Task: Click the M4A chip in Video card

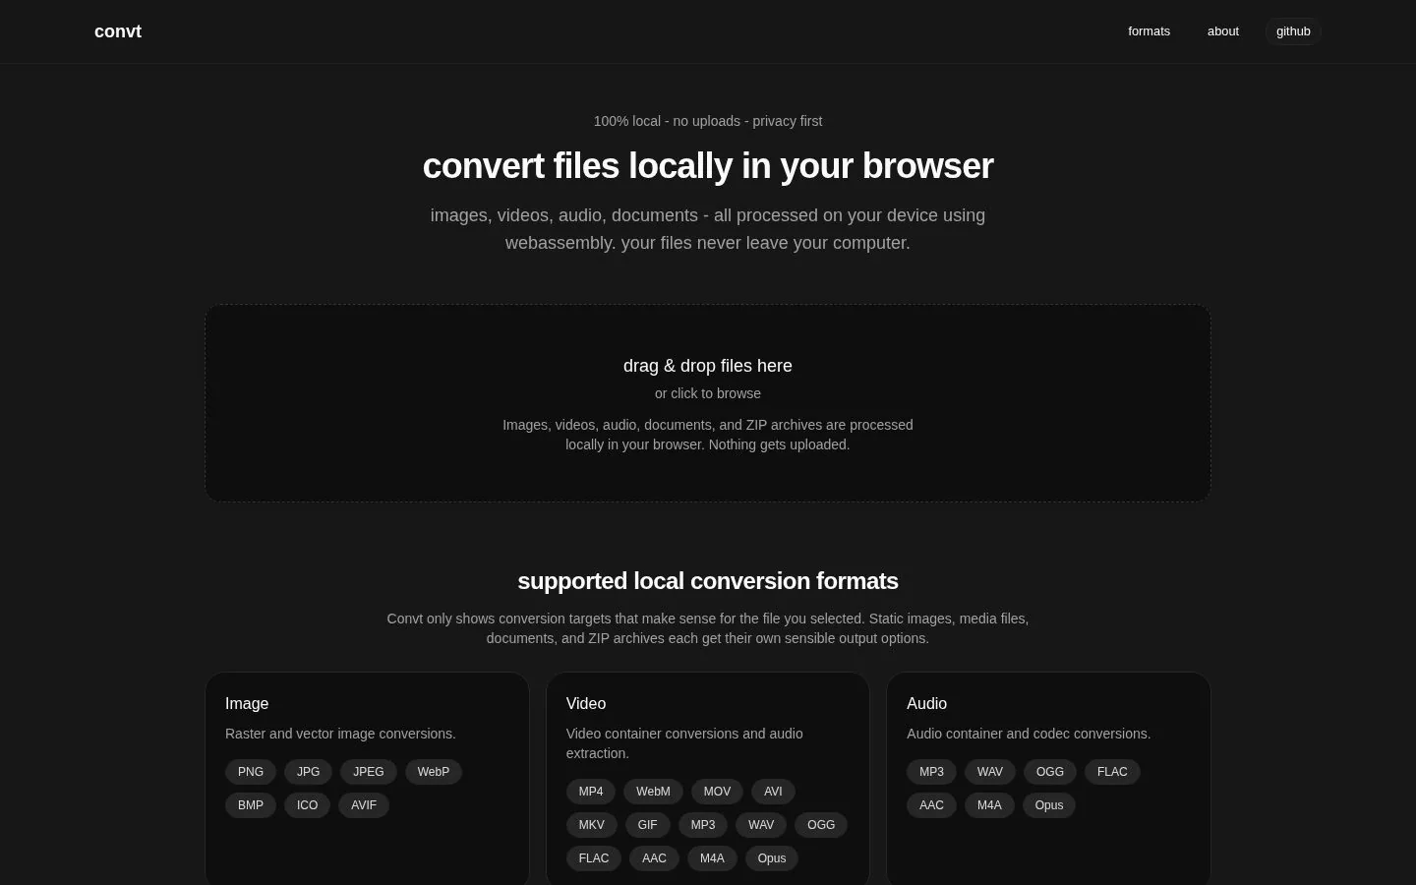Action: 712,858
